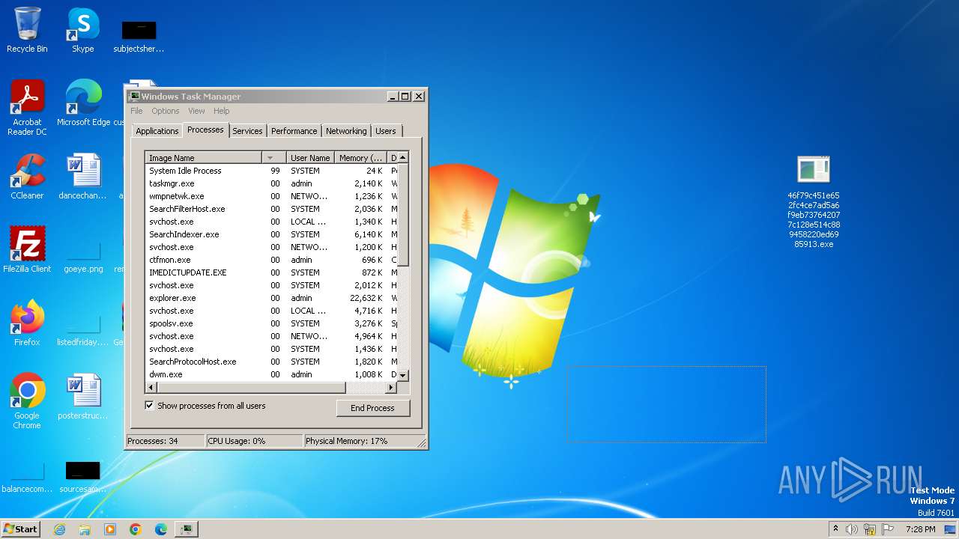Open the Help menu
This screenshot has height=539, width=959.
221,111
